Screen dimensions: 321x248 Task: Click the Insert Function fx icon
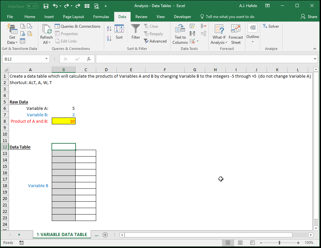click(x=89, y=59)
